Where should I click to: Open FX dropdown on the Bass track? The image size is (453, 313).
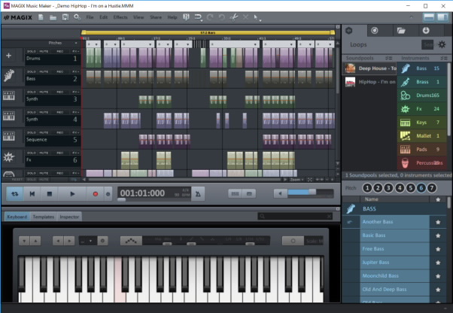click(x=75, y=71)
